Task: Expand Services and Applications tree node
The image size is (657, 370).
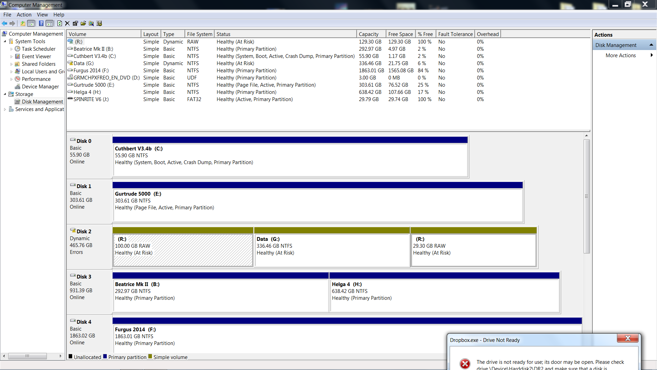Action: [5, 109]
